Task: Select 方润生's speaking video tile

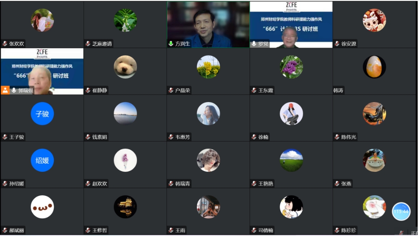Action: coord(208,24)
